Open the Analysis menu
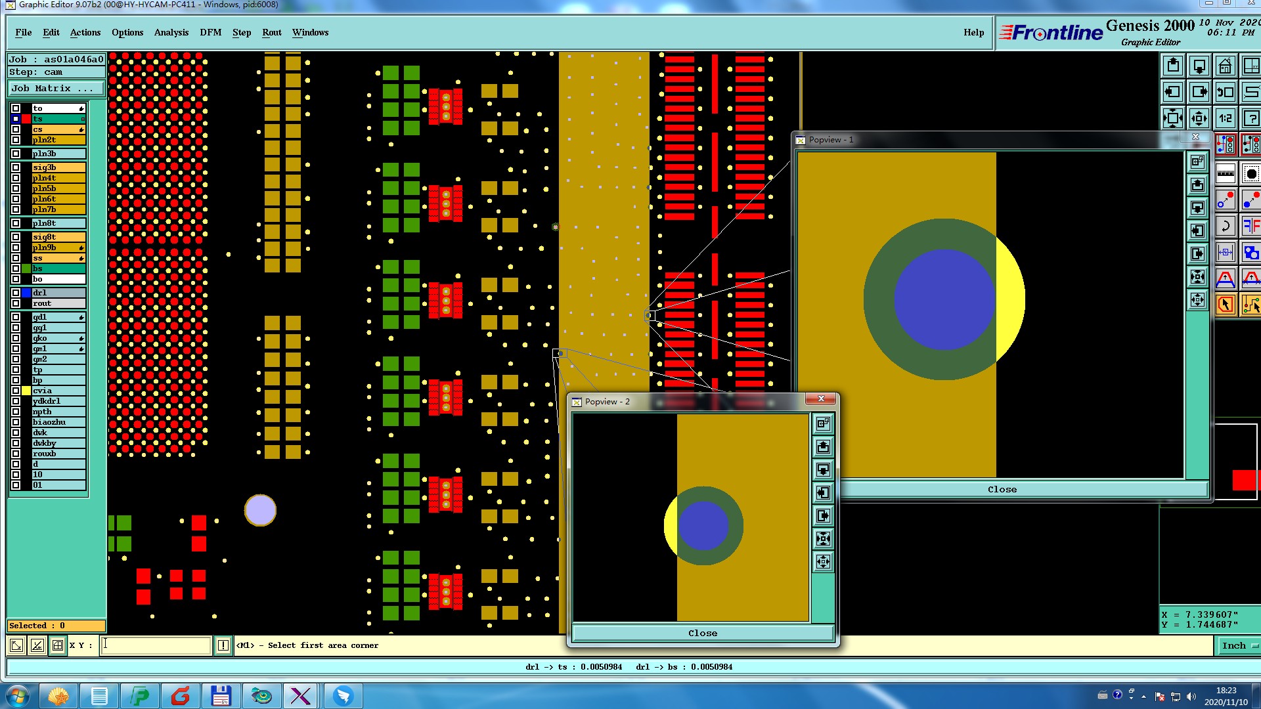 pos(171,32)
